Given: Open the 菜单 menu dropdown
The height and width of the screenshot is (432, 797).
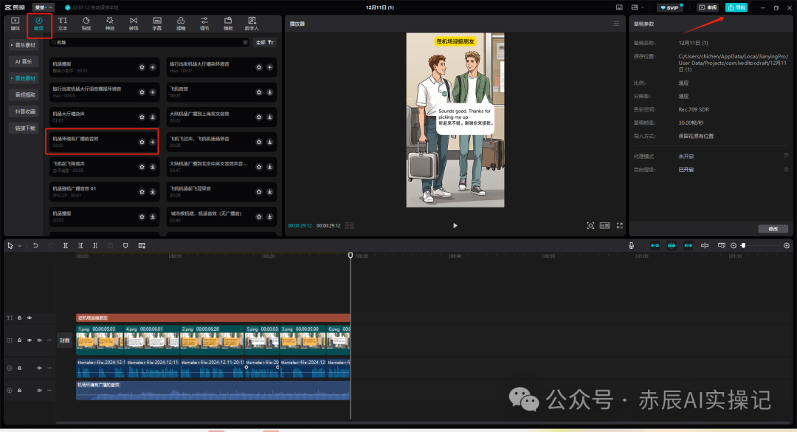Looking at the screenshot, I should click(x=44, y=7).
